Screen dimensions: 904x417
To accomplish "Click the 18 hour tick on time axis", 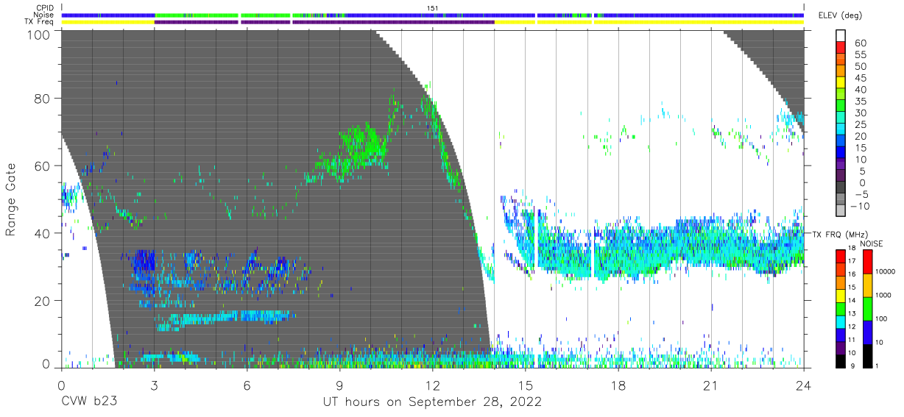I will (x=618, y=385).
